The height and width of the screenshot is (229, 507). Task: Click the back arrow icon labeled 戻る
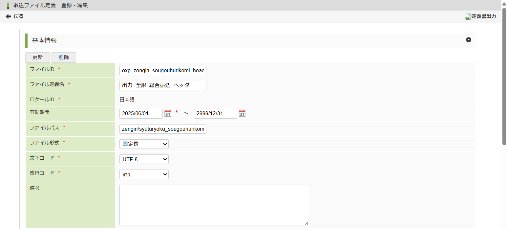(x=9, y=16)
